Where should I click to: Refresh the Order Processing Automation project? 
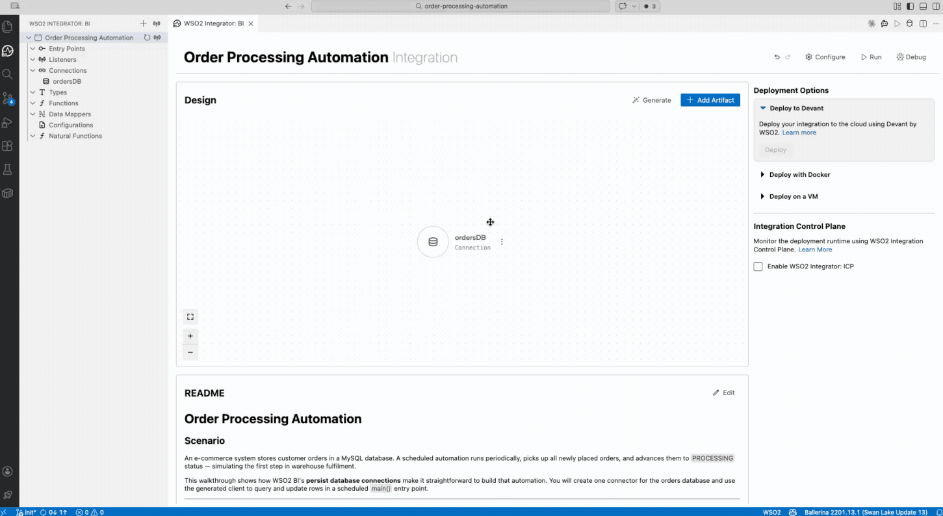147,38
